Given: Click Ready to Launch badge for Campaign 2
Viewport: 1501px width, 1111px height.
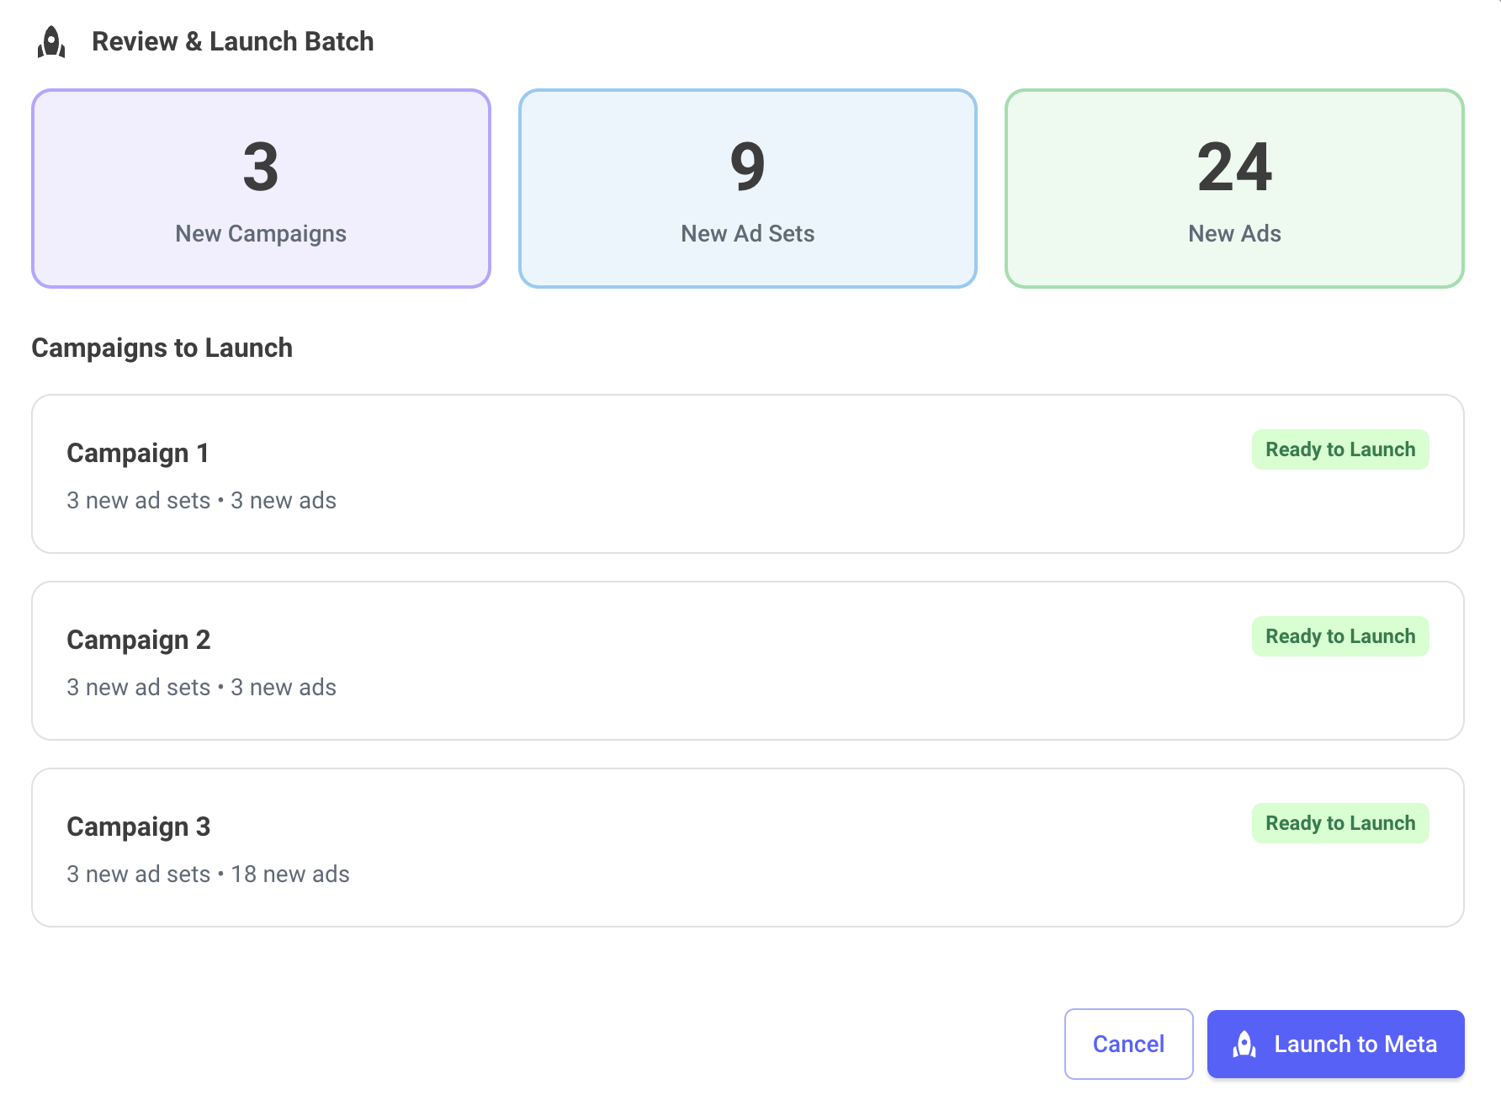Looking at the screenshot, I should [1339, 636].
